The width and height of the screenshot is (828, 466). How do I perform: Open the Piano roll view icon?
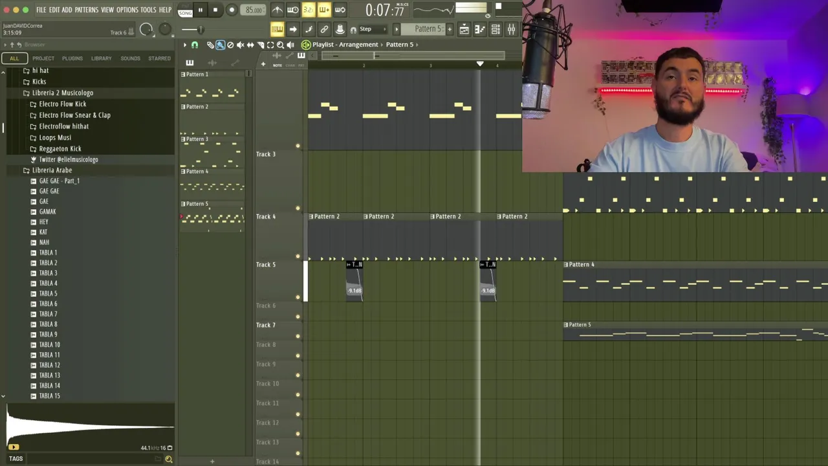click(x=479, y=29)
